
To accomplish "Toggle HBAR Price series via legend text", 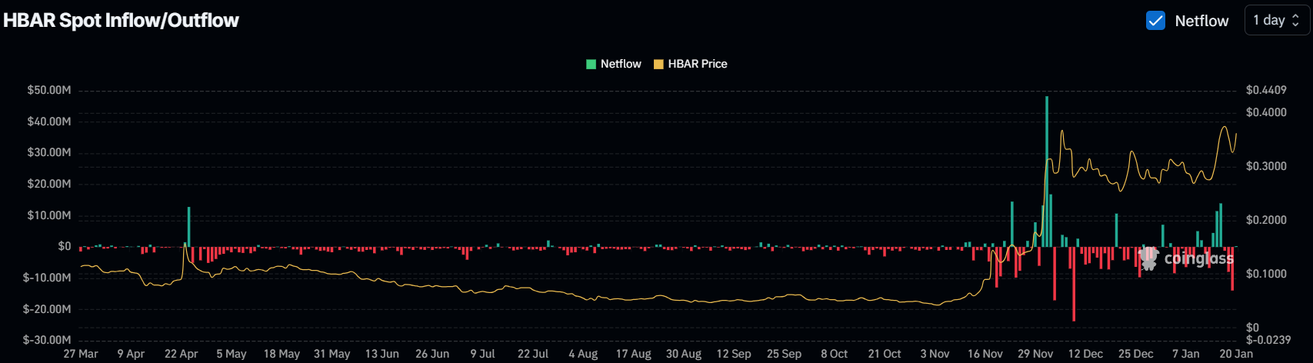I will click(x=698, y=64).
